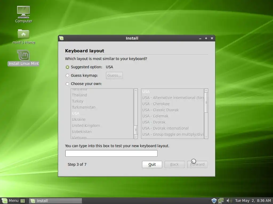Click up arrow of variant list scrollbar

[x=206, y=90]
